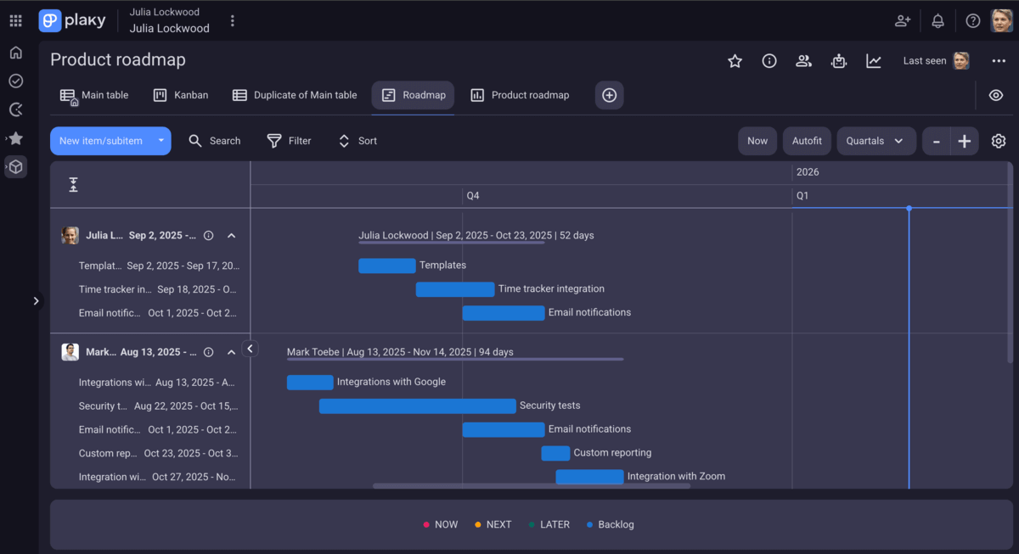Viewport: 1019px width, 554px height.
Task: Open board members via the people icon
Action: pyautogui.click(x=803, y=61)
